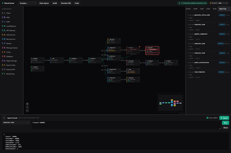The image size is (231, 153).
Task: Open the Template dropdown
Action: (x=28, y=3)
